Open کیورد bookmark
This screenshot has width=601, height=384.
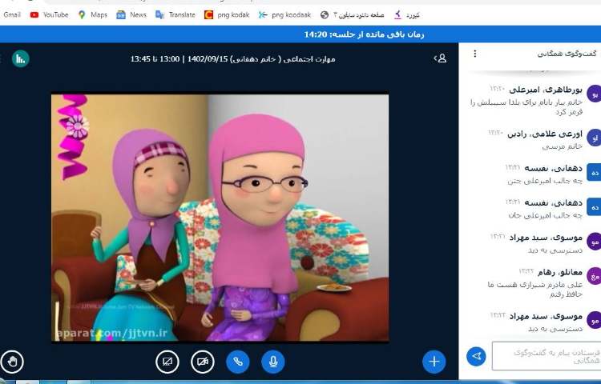[407, 15]
